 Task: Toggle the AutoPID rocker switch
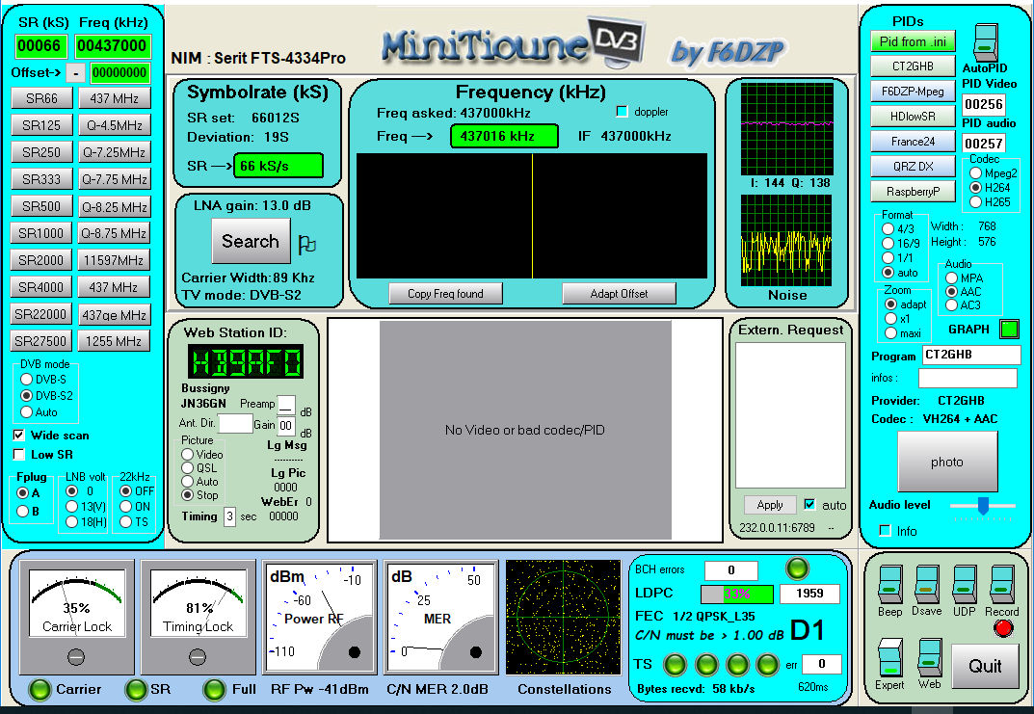(x=986, y=42)
